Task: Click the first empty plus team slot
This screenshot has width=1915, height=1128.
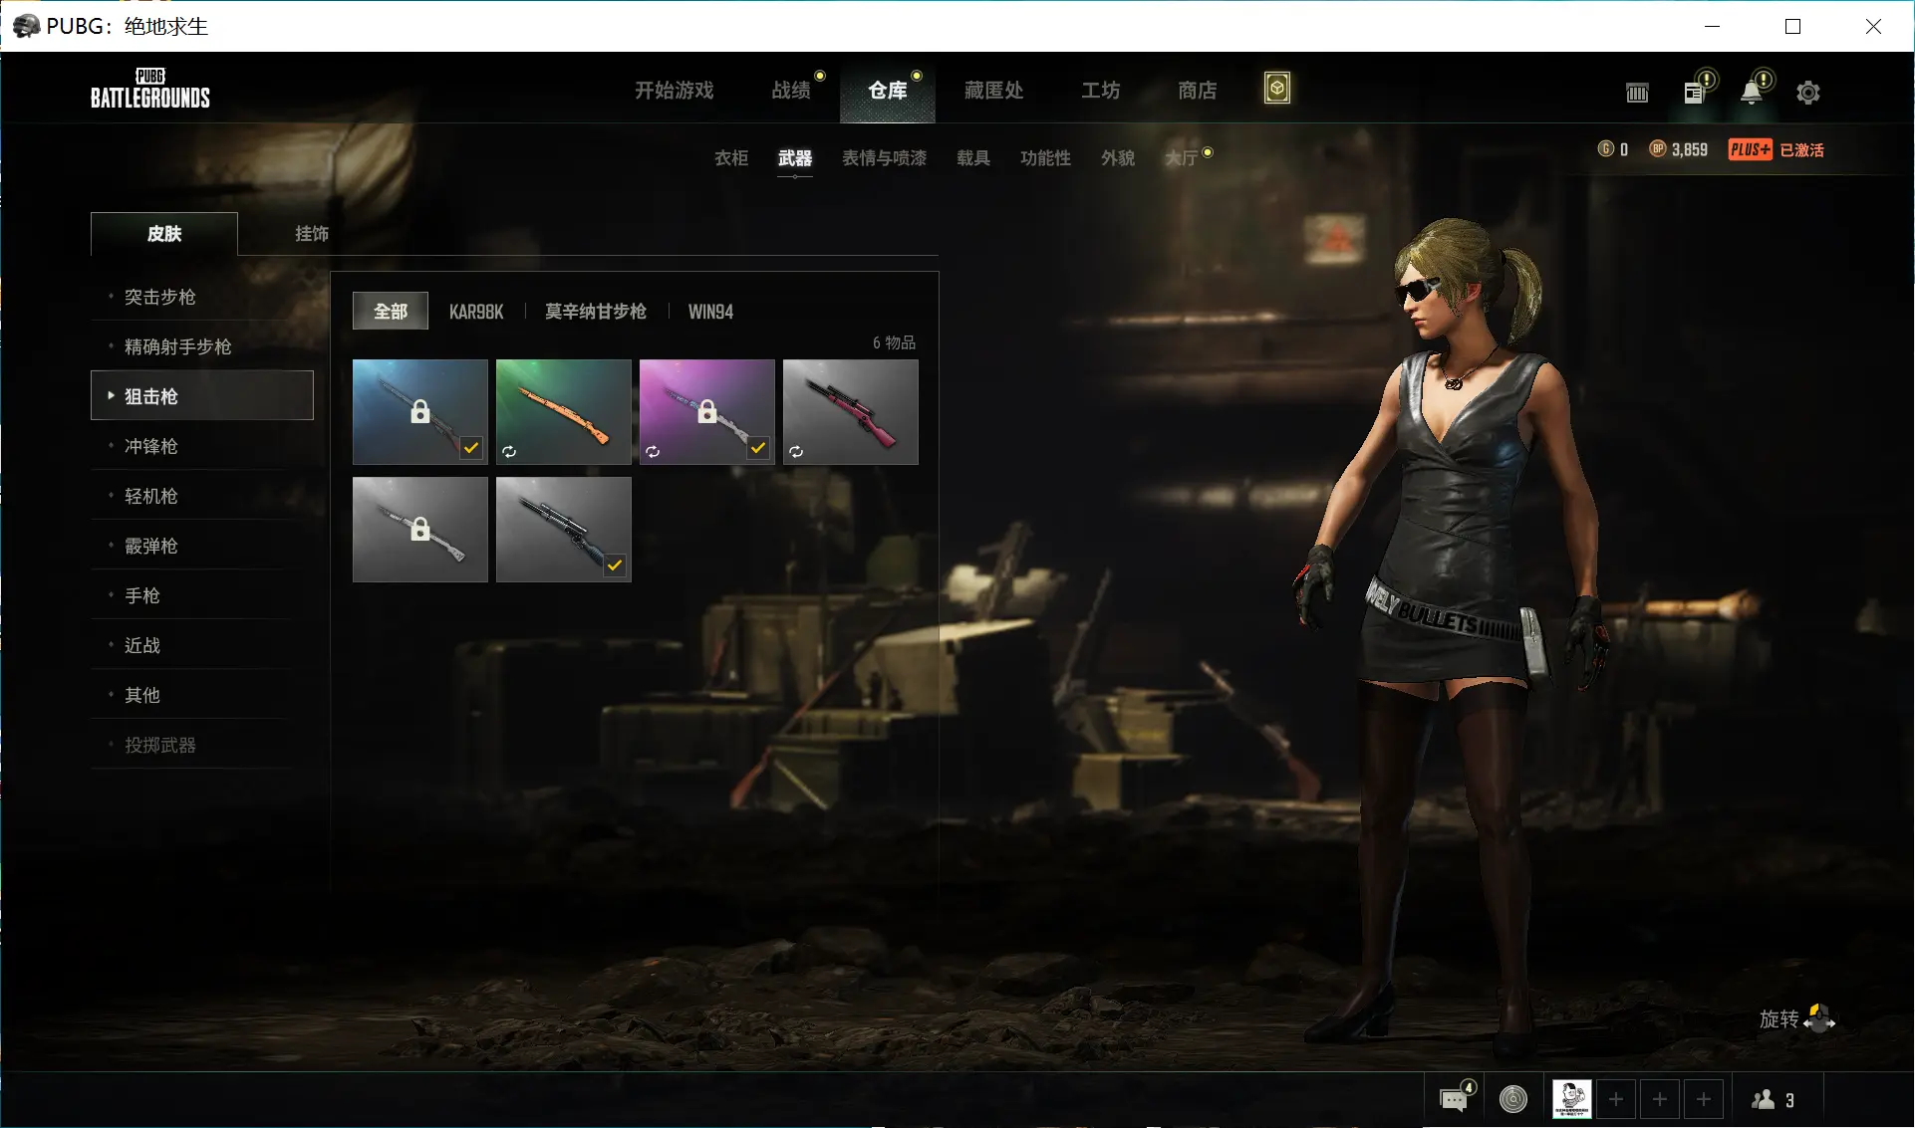Action: click(1616, 1099)
